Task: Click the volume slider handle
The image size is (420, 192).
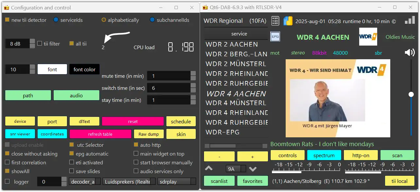Action: [x=411, y=94]
